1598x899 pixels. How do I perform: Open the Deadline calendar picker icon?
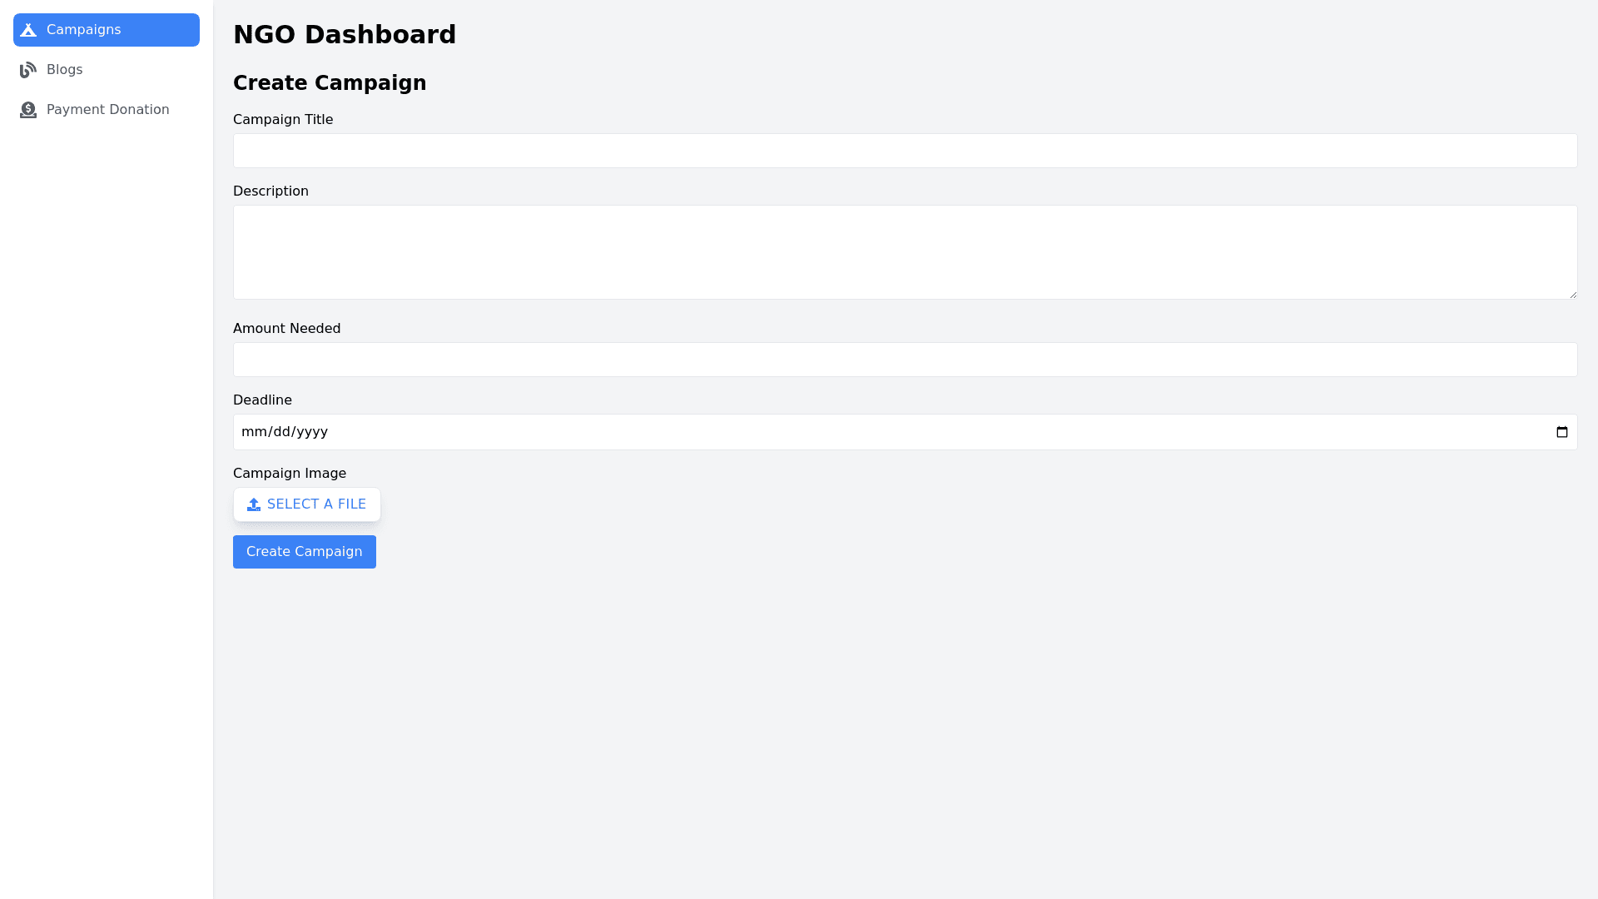coord(1561,432)
